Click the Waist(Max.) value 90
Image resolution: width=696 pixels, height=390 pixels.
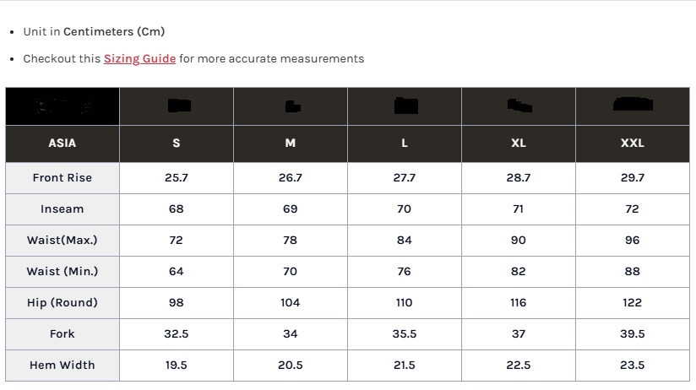(x=519, y=241)
